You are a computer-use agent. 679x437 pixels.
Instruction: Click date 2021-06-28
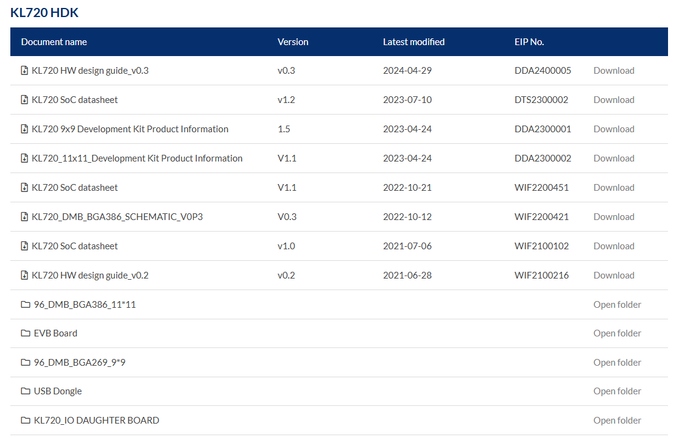tap(407, 275)
